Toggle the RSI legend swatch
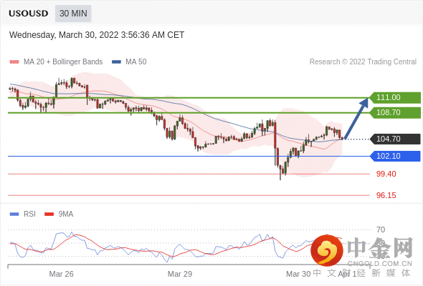This screenshot has height=286, width=423. click(14, 214)
